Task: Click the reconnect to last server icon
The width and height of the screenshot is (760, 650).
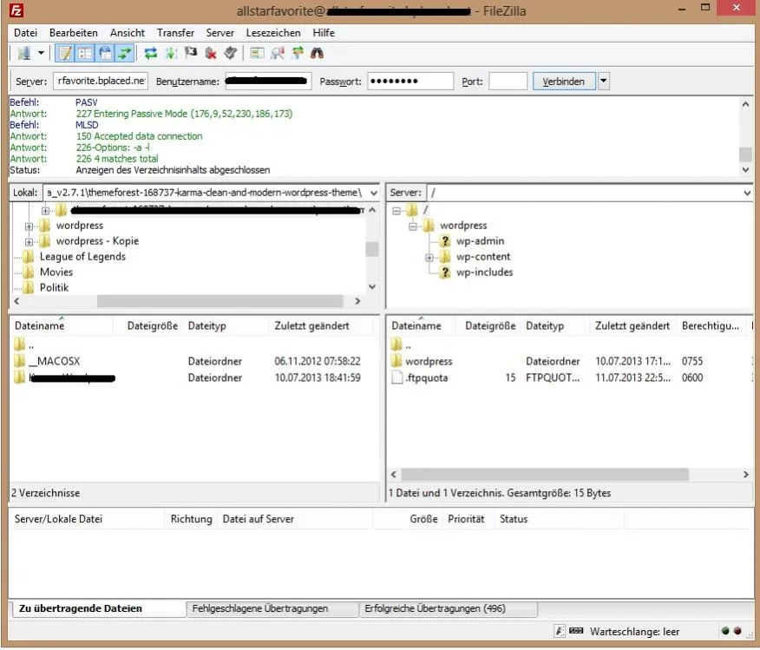Action: tap(230, 53)
